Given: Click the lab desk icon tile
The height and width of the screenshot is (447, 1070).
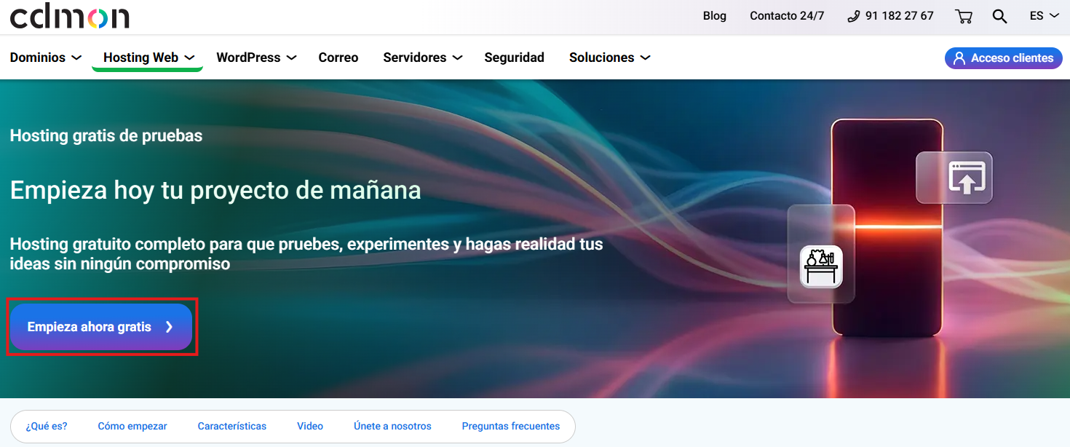Looking at the screenshot, I should 821,266.
